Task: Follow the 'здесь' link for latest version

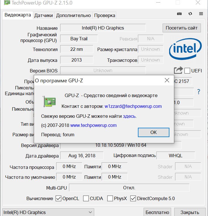Action: (x=129, y=116)
